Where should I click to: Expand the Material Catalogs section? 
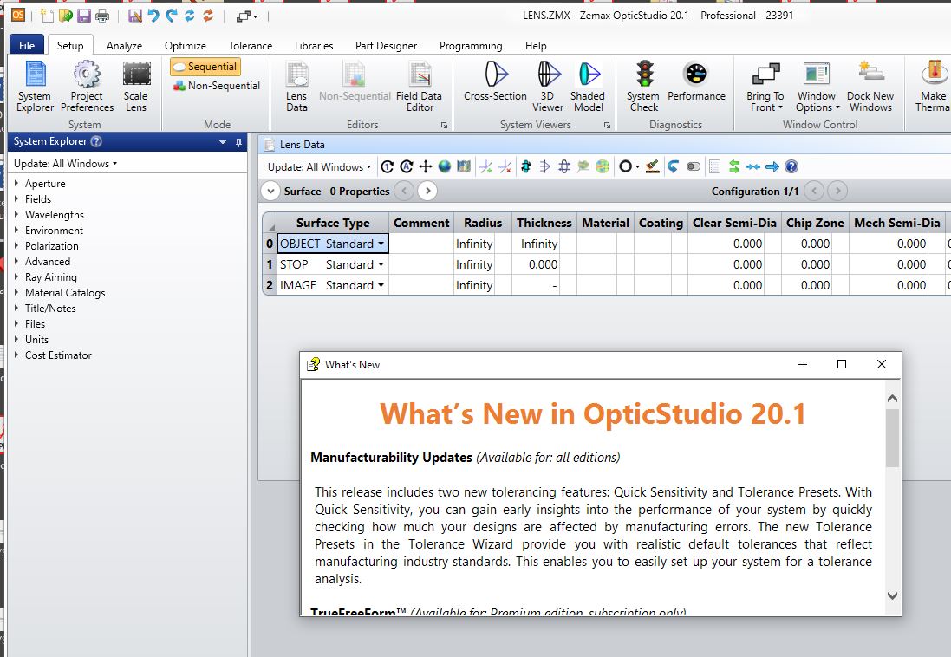16,292
